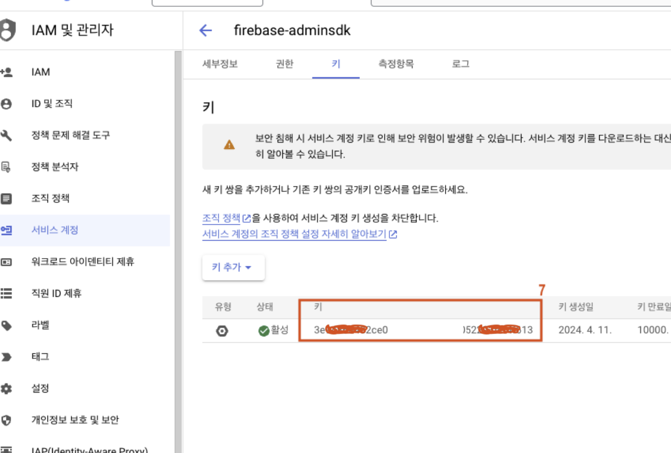Click the 상태 column header

(x=264, y=307)
